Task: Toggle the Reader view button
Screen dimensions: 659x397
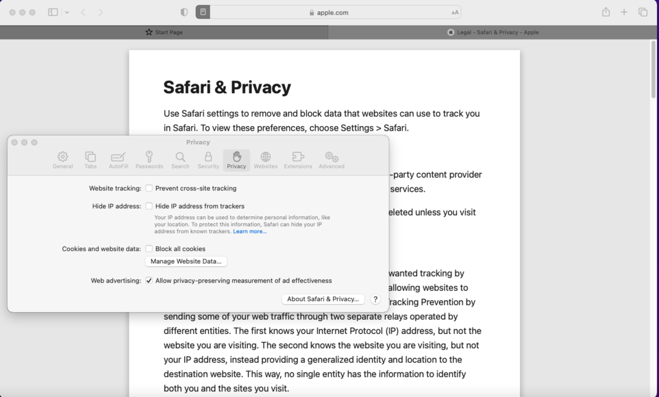Action: click(203, 12)
